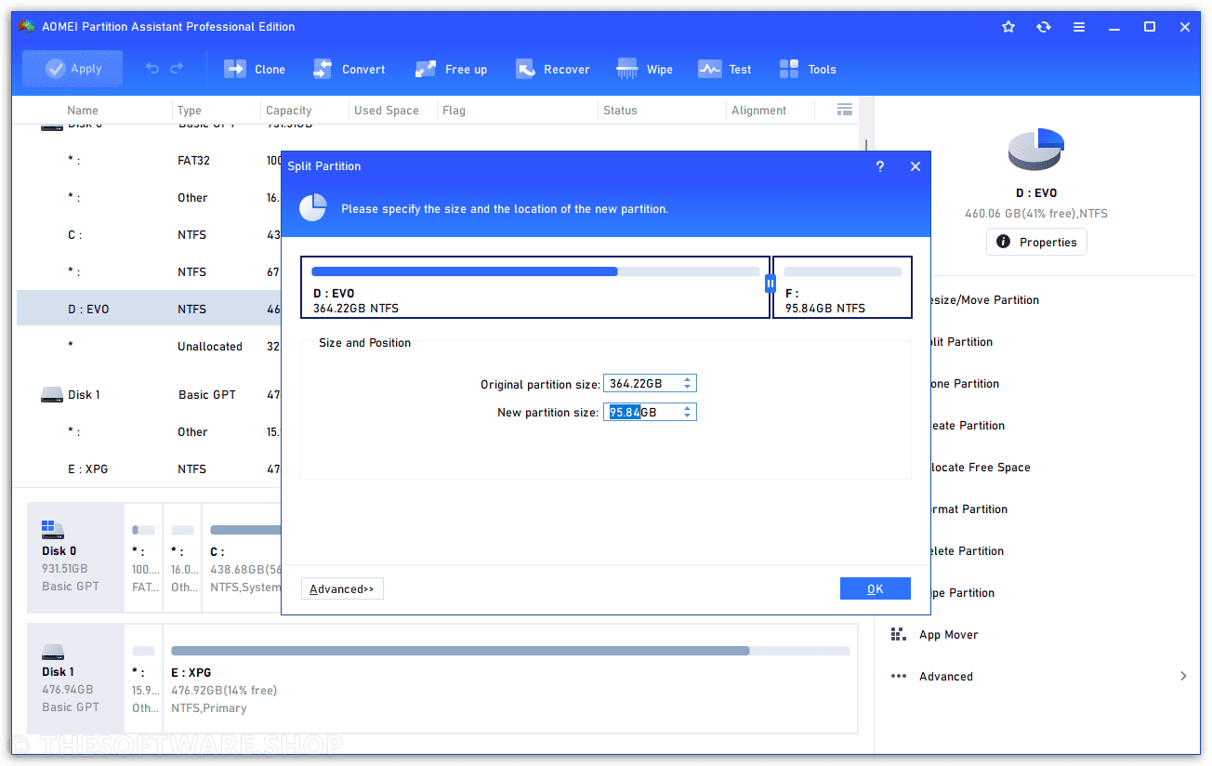Image resolution: width=1212 pixels, height=766 pixels.
Task: Click the favorites star icon in title bar
Action: [x=1008, y=27]
